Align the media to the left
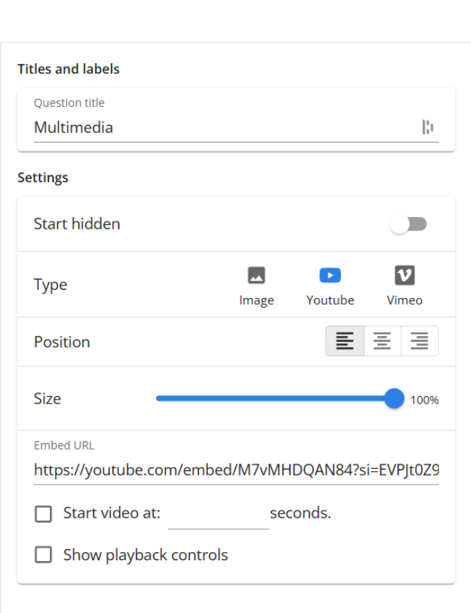The image size is (471, 613). pos(345,341)
